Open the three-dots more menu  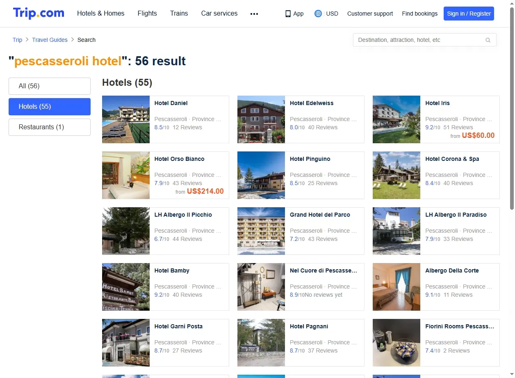point(254,14)
